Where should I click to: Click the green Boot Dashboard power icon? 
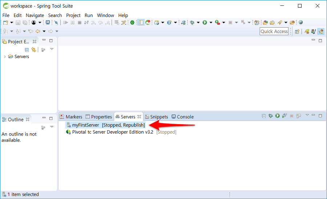click(x=132, y=23)
